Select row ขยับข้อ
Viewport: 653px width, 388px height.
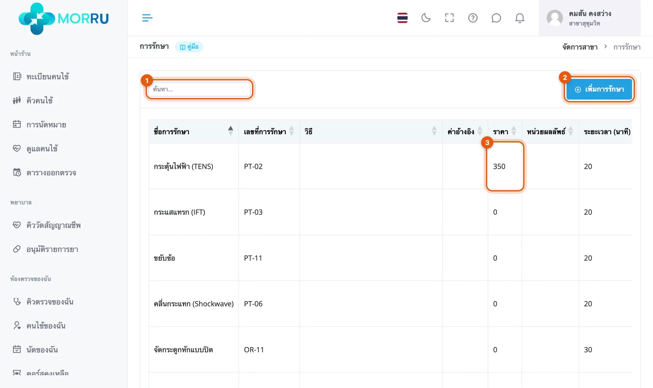pyautogui.click(x=390, y=258)
